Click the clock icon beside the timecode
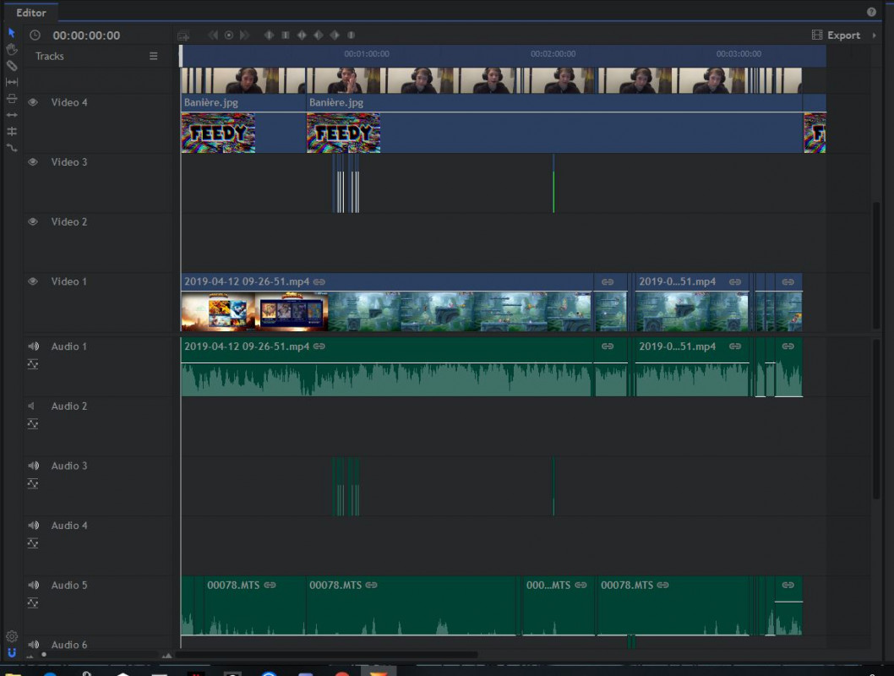 [35, 35]
